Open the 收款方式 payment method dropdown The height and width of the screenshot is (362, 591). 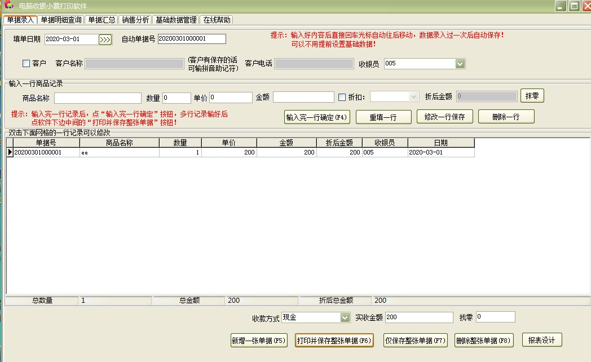tap(344, 317)
